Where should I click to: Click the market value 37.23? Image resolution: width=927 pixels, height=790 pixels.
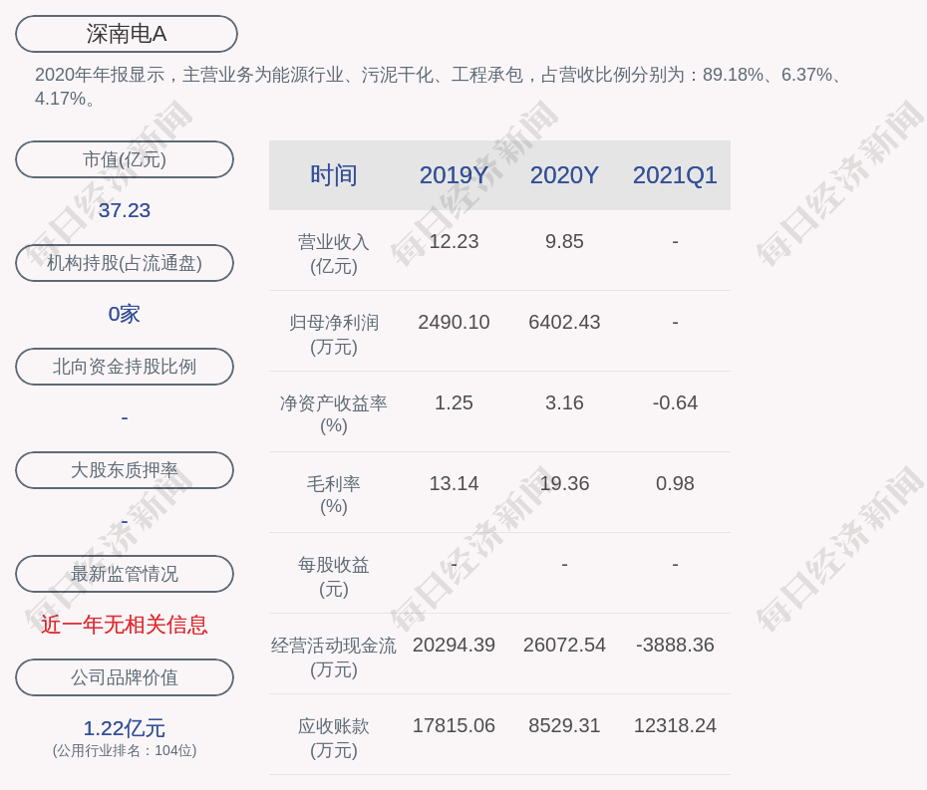tap(125, 210)
